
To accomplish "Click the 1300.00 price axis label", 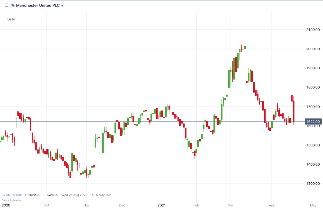I will coord(313,184).
